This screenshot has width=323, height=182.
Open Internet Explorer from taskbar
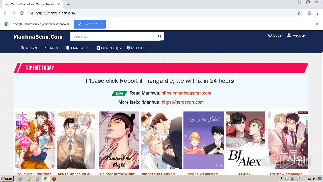coord(20,179)
